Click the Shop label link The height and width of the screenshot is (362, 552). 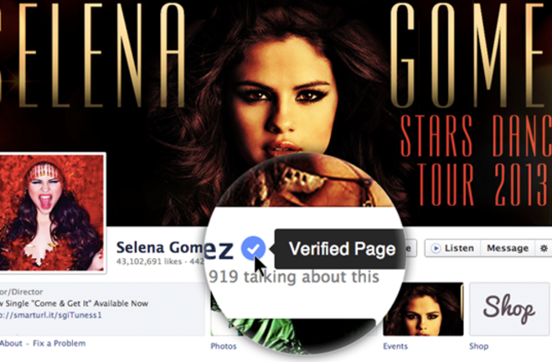tap(479, 346)
